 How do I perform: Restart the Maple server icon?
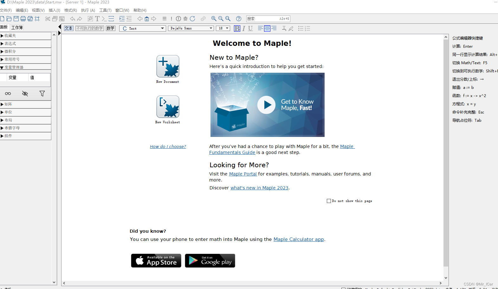tap(192, 19)
